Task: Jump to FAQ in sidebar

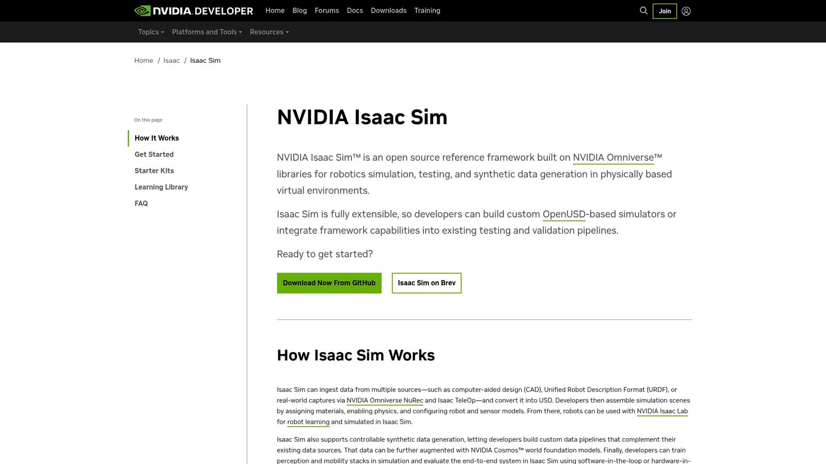Action: (x=141, y=203)
